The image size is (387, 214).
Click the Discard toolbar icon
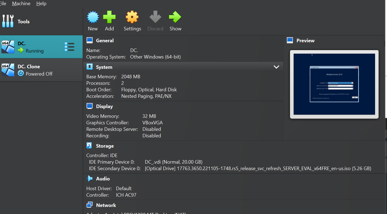(155, 17)
